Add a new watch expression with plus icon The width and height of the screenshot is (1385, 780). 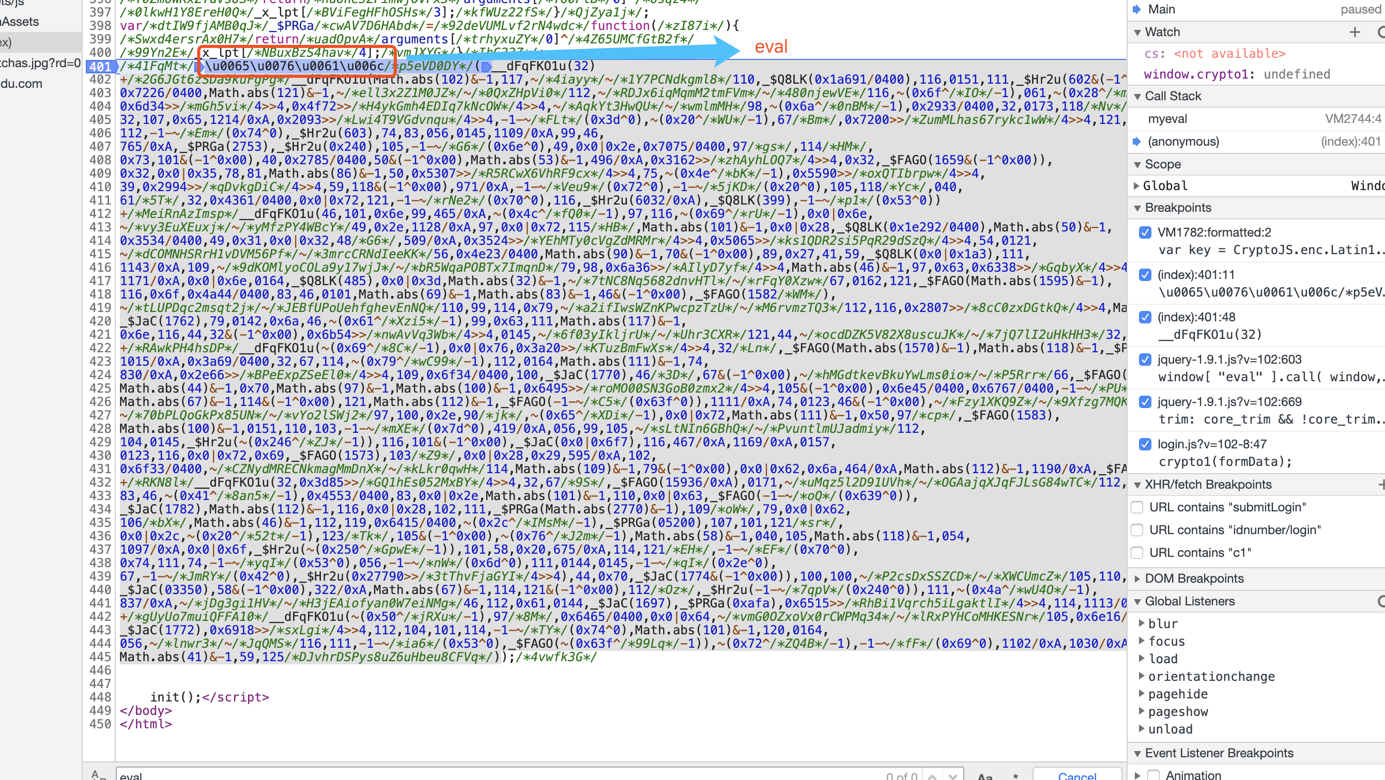pos(1355,32)
